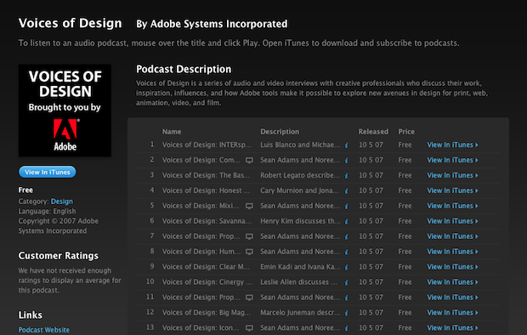Click the Released column header
Screen dimensions: 527x335
[x=373, y=132]
